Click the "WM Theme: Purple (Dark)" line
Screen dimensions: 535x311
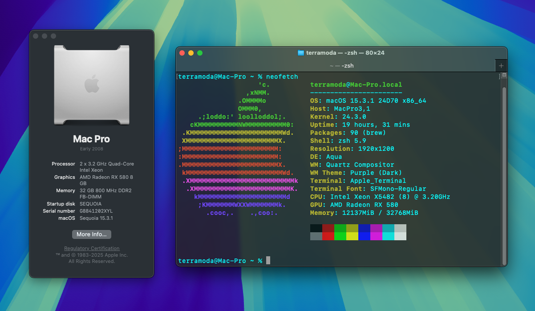356,173
